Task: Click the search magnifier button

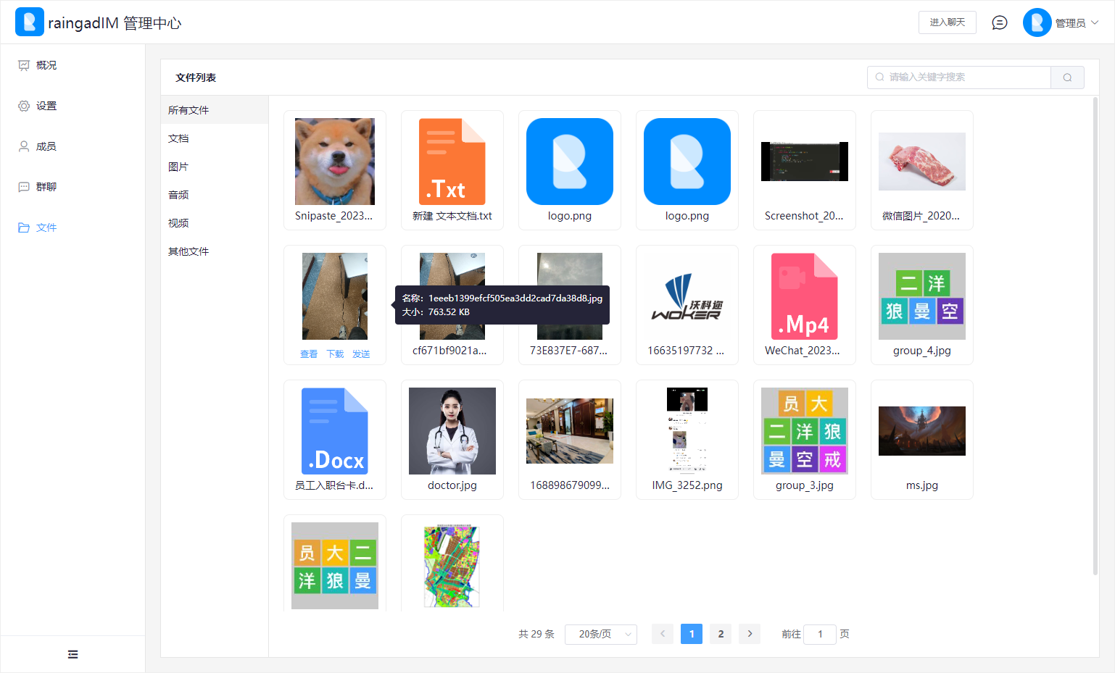Action: click(x=1067, y=78)
